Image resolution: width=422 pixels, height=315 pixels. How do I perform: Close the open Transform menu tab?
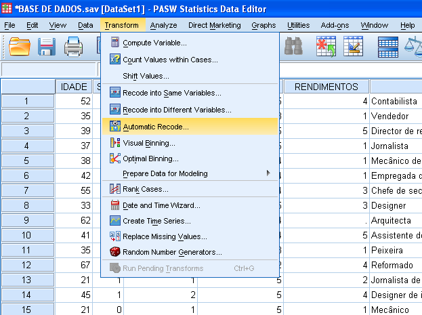[122, 25]
